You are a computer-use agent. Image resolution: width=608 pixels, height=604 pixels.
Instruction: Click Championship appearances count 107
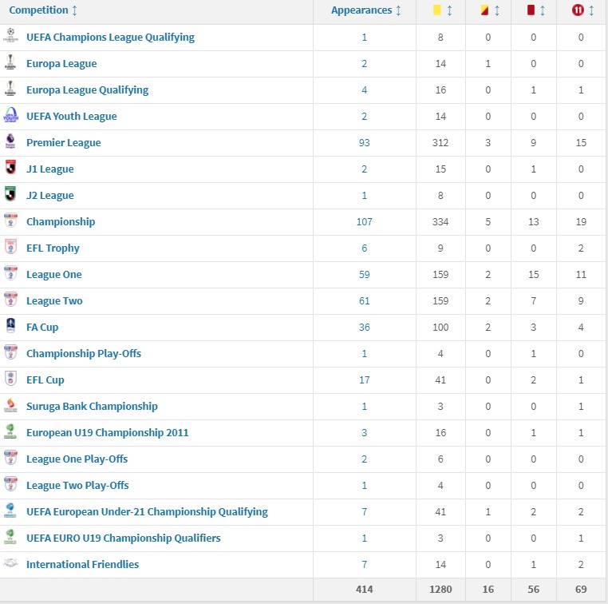coord(364,222)
